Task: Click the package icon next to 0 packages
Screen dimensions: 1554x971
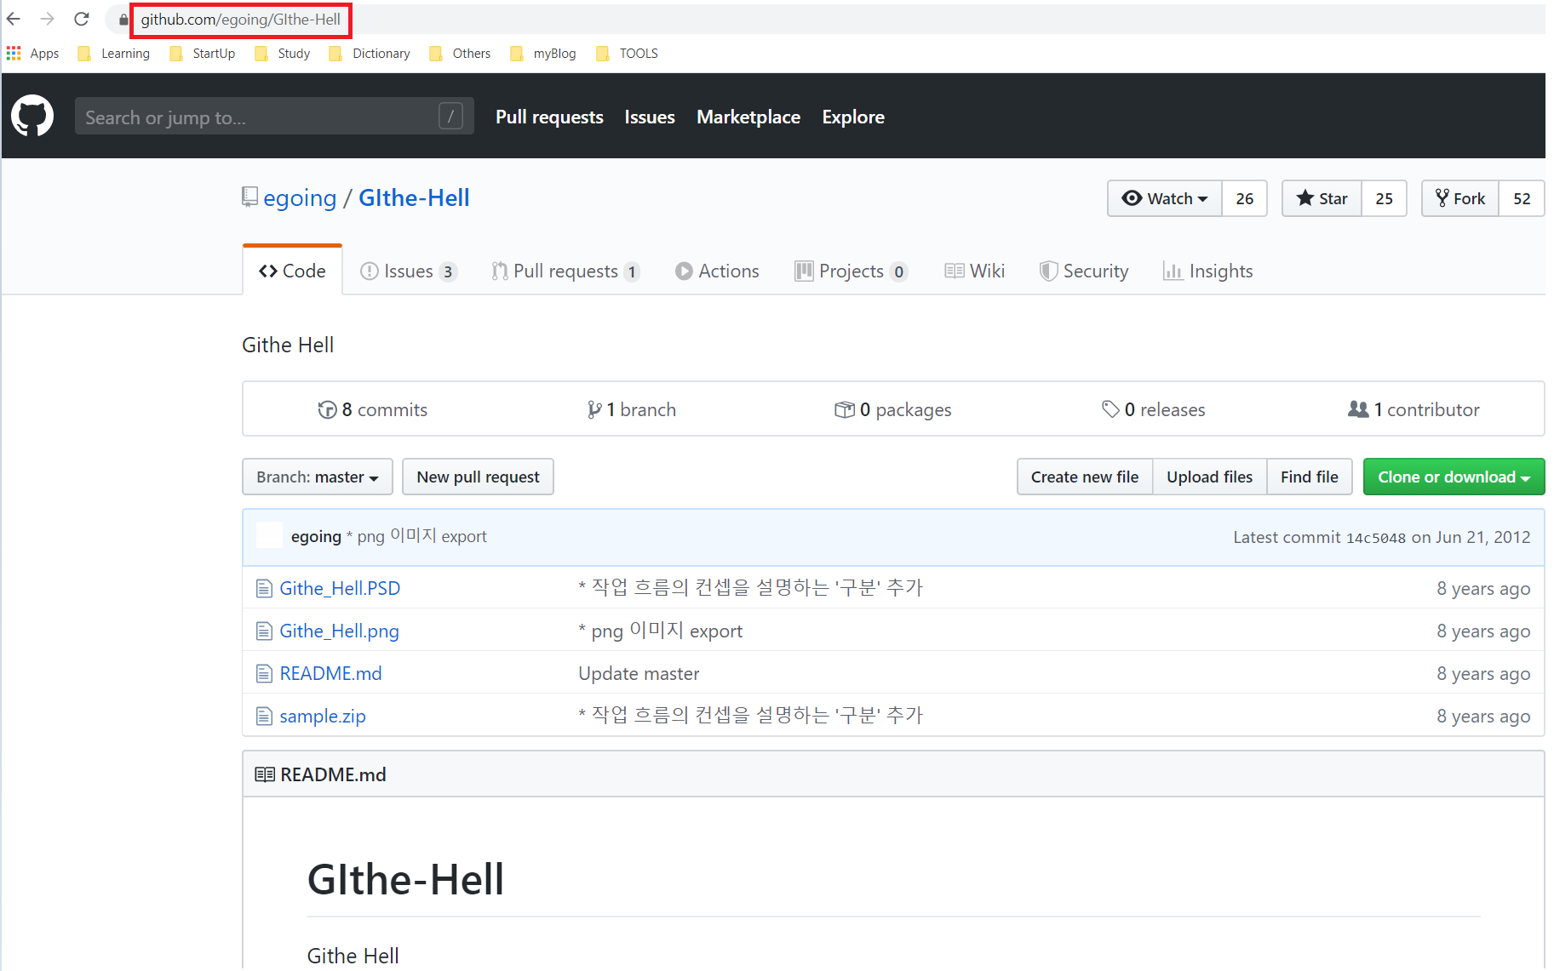Action: (x=844, y=410)
